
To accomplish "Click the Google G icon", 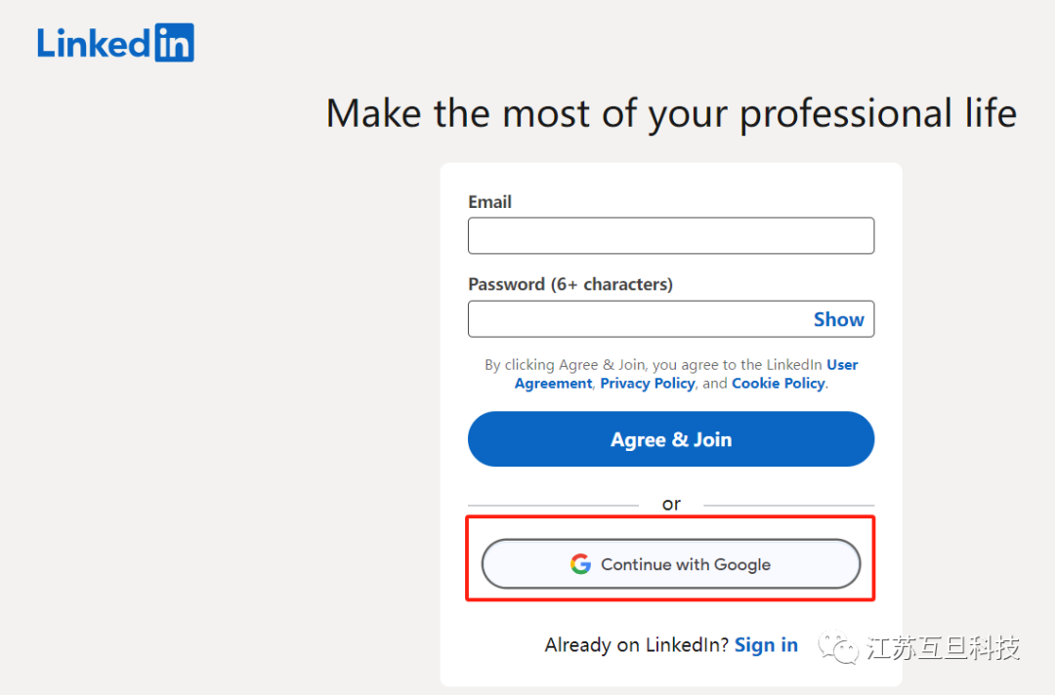I will click(581, 564).
